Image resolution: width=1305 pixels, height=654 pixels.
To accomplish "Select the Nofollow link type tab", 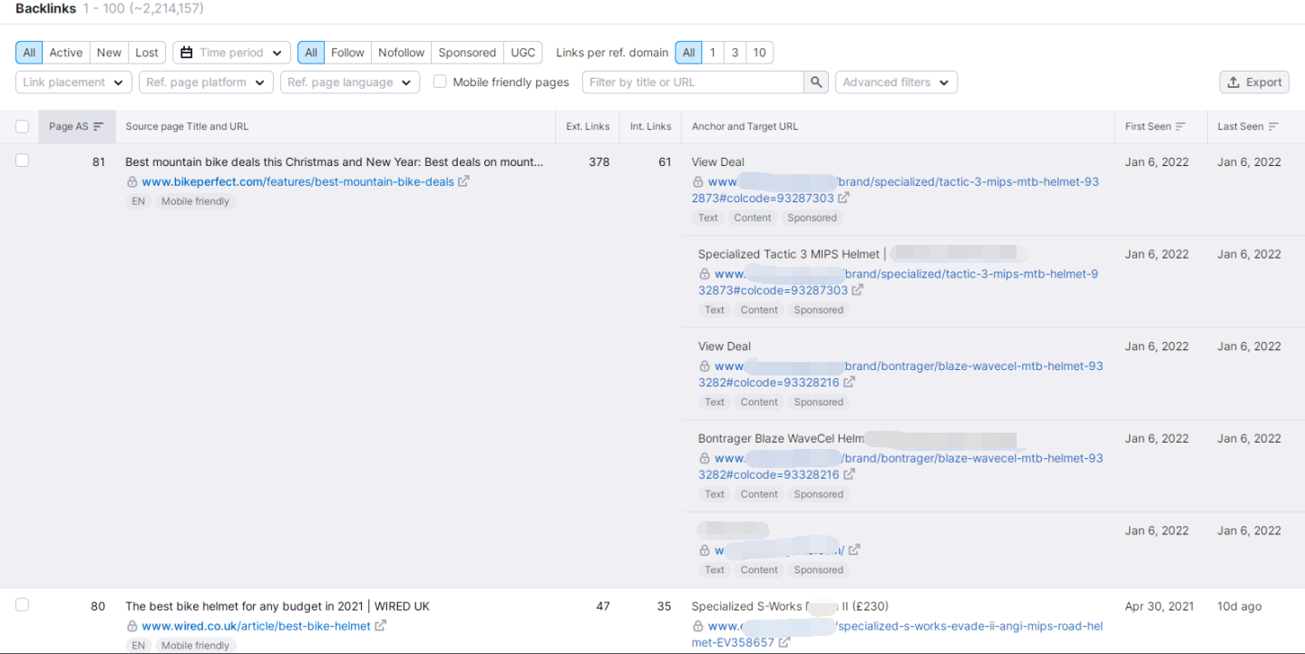I will coord(401,53).
